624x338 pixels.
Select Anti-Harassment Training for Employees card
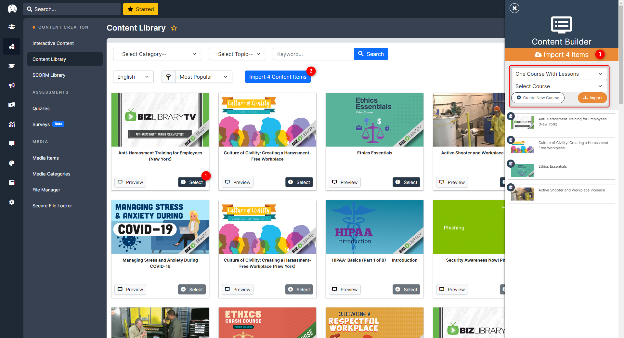(192, 182)
